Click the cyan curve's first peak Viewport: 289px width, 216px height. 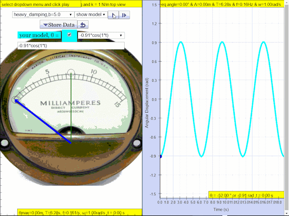pos(181,42)
